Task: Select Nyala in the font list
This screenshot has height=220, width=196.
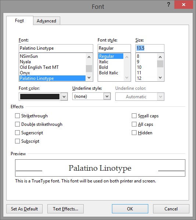Action: 52,62
